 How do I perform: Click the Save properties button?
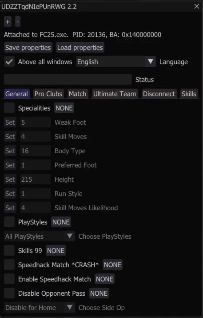(x=28, y=48)
